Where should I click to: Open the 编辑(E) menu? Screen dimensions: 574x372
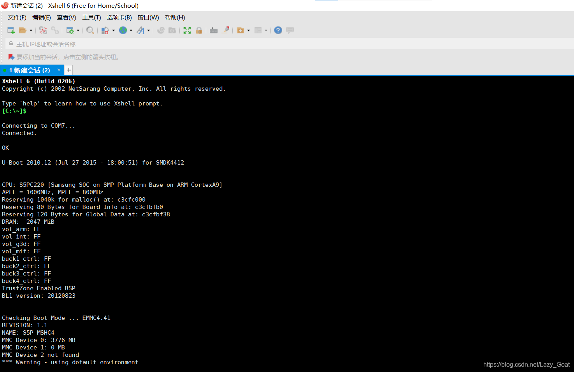pos(42,18)
